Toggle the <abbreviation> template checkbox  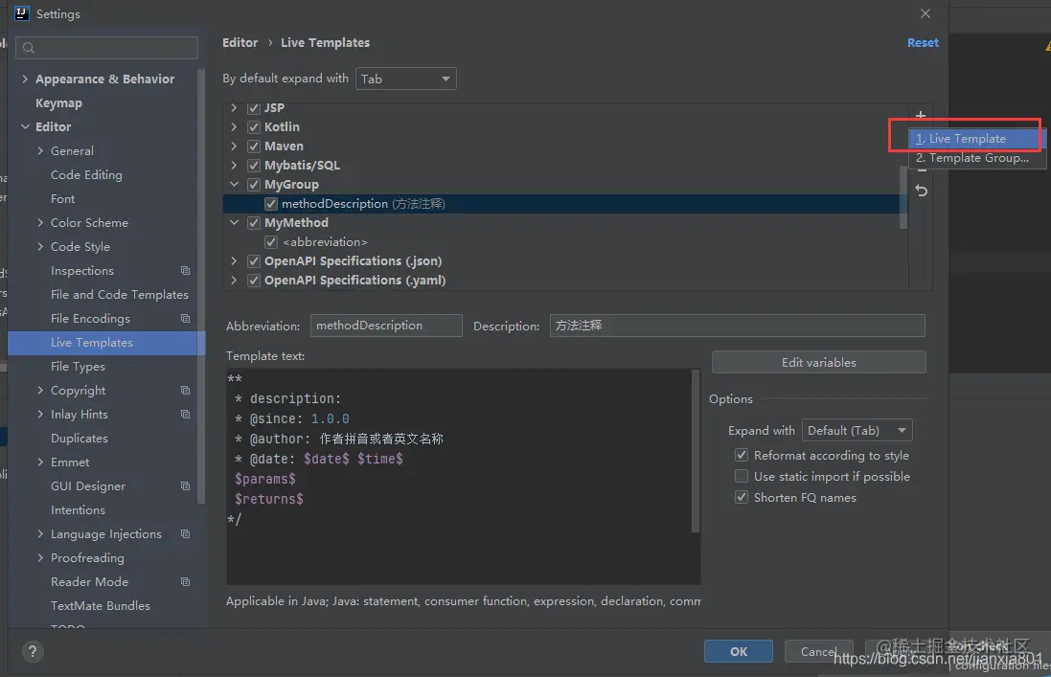tap(271, 241)
